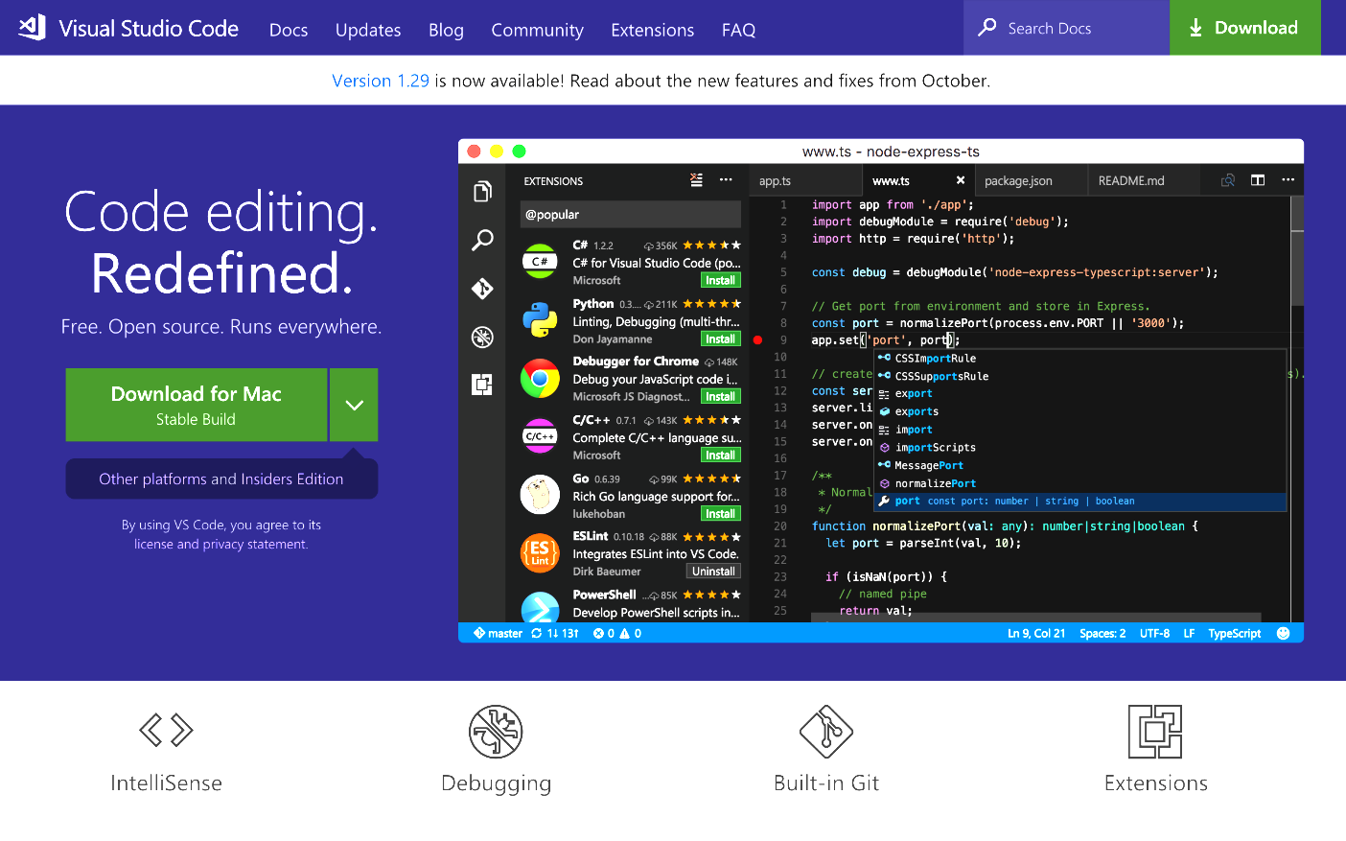Open the editor more actions ellipsis
Image resolution: width=1346 pixels, height=841 pixels.
click(x=1288, y=180)
